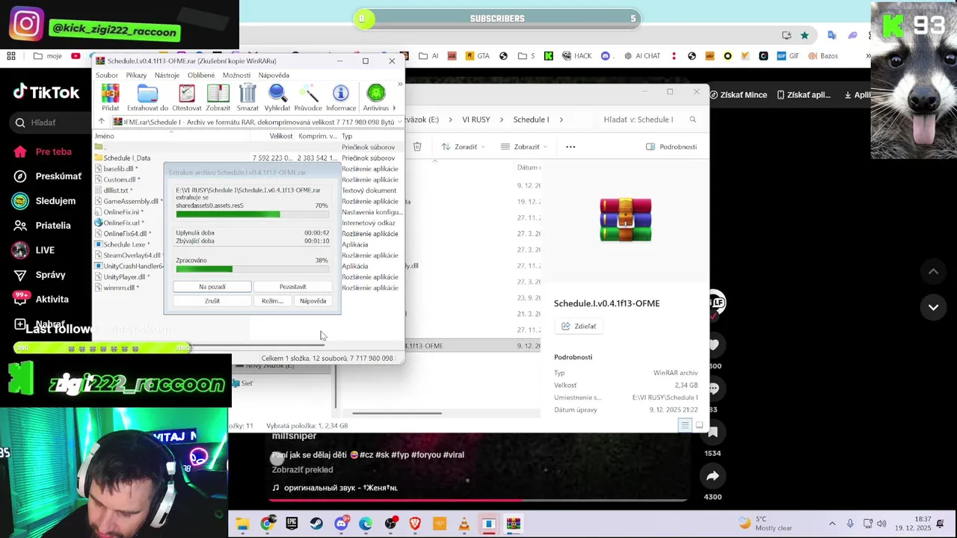Click the WinRAR archive preview thumbnail

click(x=626, y=219)
